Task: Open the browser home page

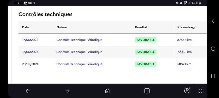Action: 107,91
